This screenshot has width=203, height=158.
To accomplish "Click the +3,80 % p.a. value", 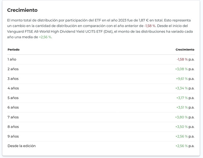I will (185, 117).
